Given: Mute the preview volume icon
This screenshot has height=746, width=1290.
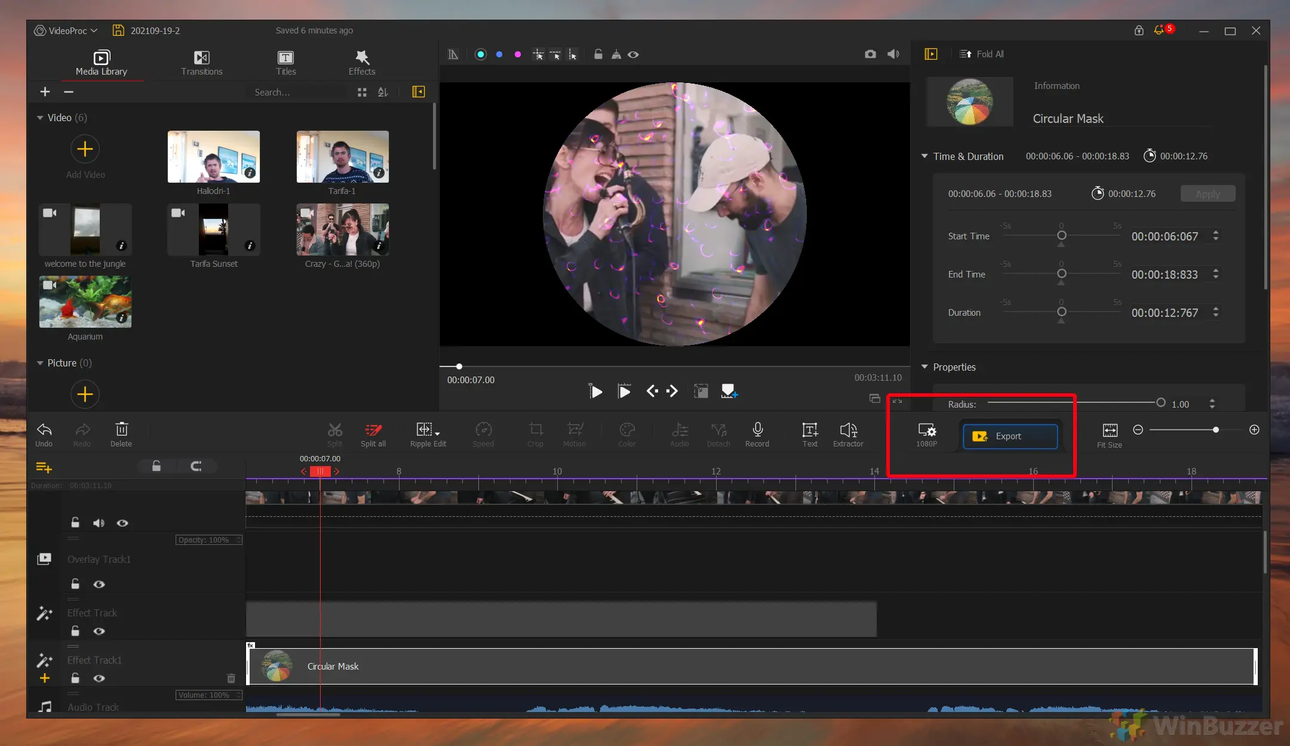Looking at the screenshot, I should pyautogui.click(x=892, y=54).
